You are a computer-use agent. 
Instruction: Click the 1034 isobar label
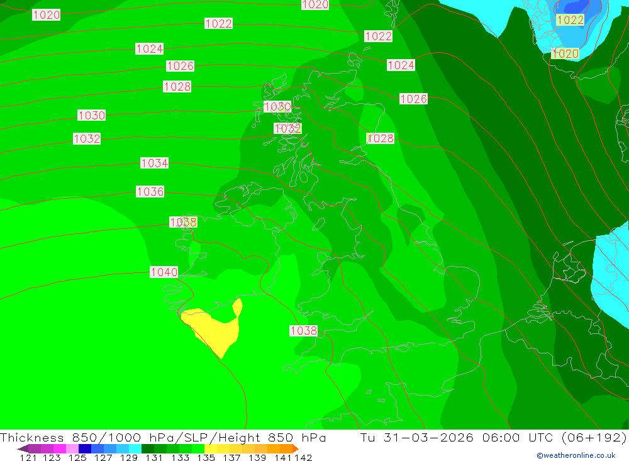pos(155,163)
